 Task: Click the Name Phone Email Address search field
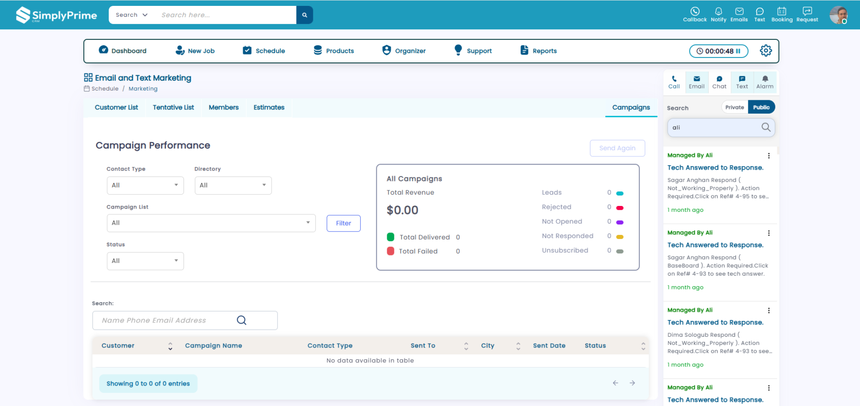pos(185,320)
